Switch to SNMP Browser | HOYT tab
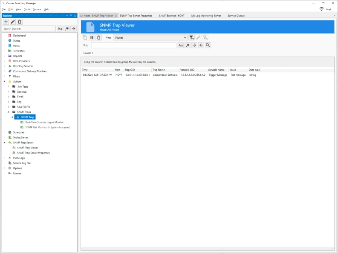The image size is (338, 254). point(172,16)
